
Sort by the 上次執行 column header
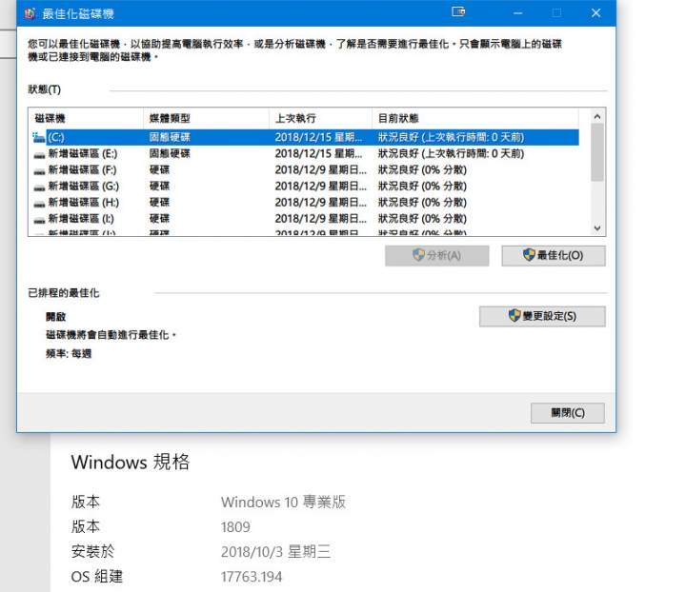[320, 118]
